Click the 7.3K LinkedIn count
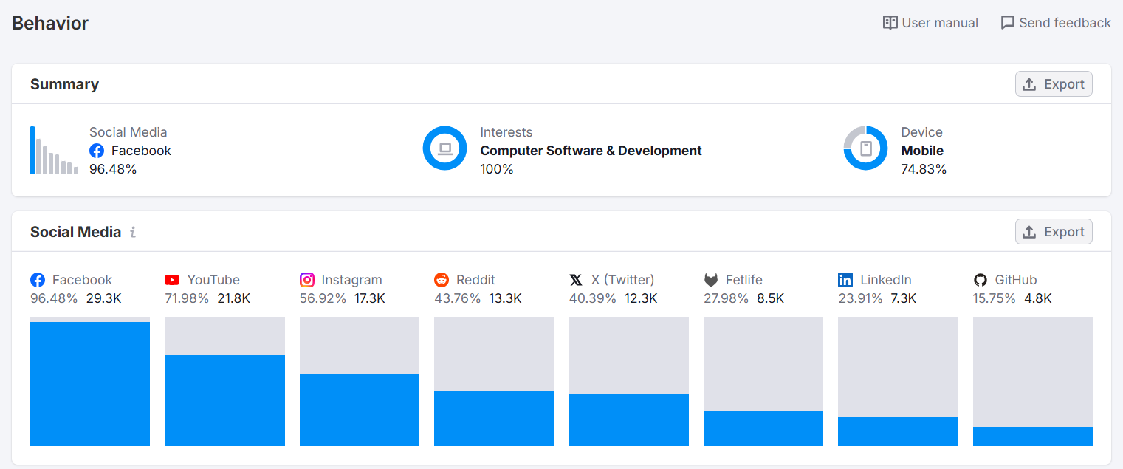The width and height of the screenshot is (1123, 469). pyautogui.click(x=904, y=298)
